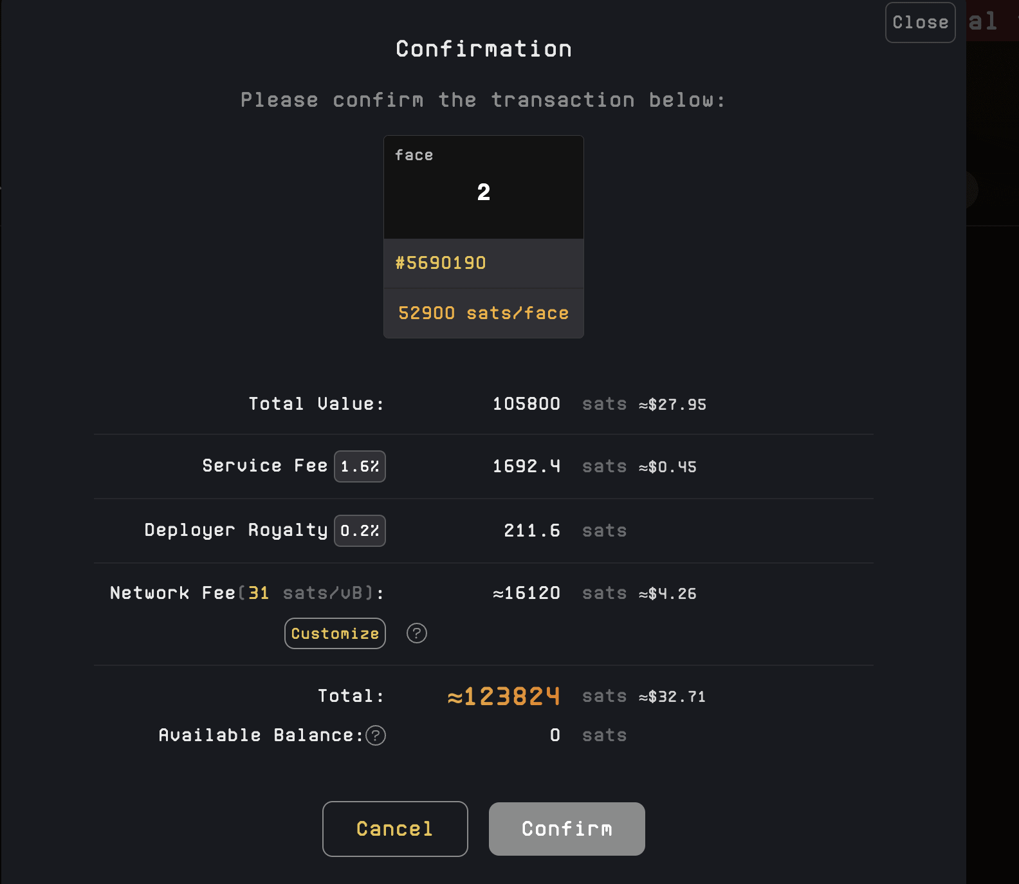Click the service fee amount 1692.4
The image size is (1019, 884).
pyautogui.click(x=526, y=466)
